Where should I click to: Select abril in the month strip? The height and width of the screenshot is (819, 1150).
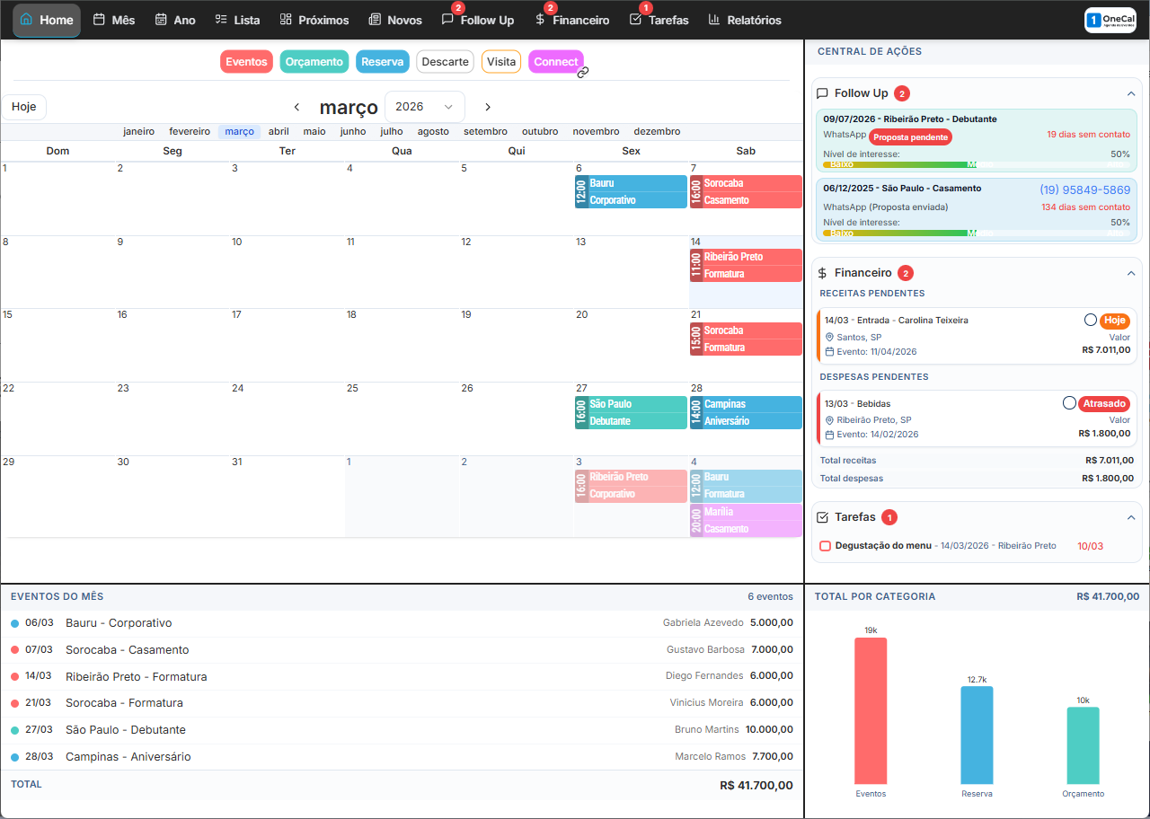click(x=279, y=131)
